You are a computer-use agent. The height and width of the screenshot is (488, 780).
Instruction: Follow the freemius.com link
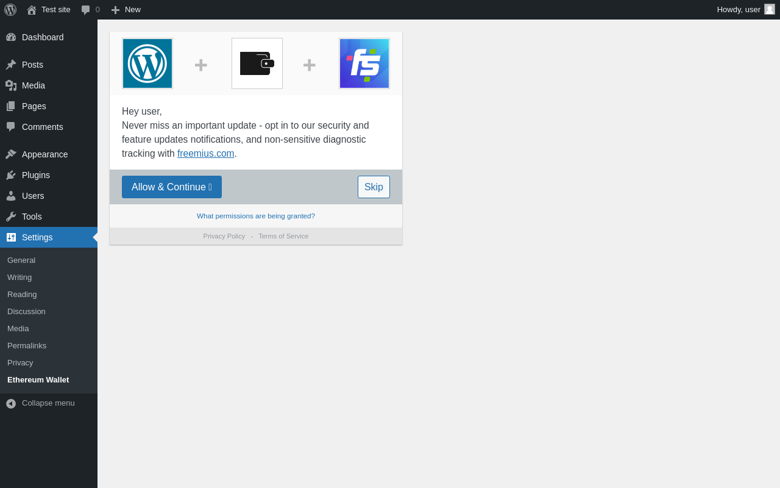pos(206,154)
